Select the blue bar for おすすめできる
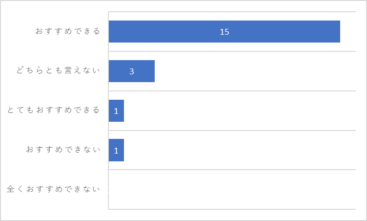The width and height of the screenshot is (367, 221). [x=224, y=32]
